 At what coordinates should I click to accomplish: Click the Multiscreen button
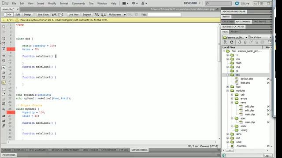pos(115,14)
